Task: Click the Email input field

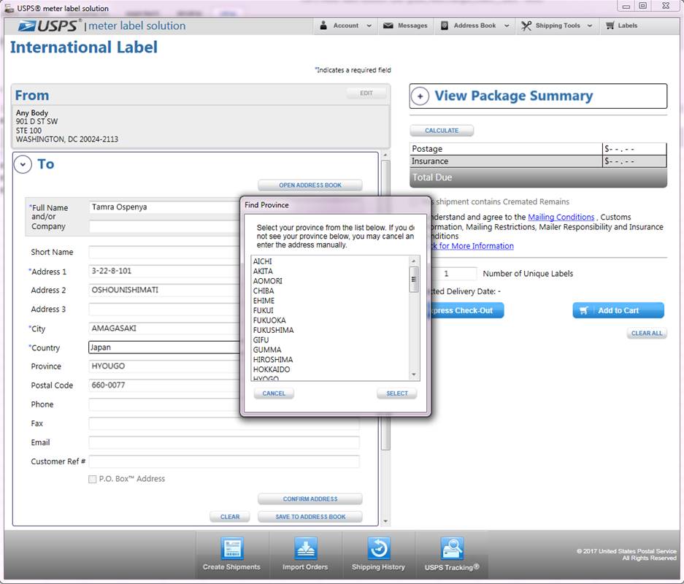Action: [224, 442]
